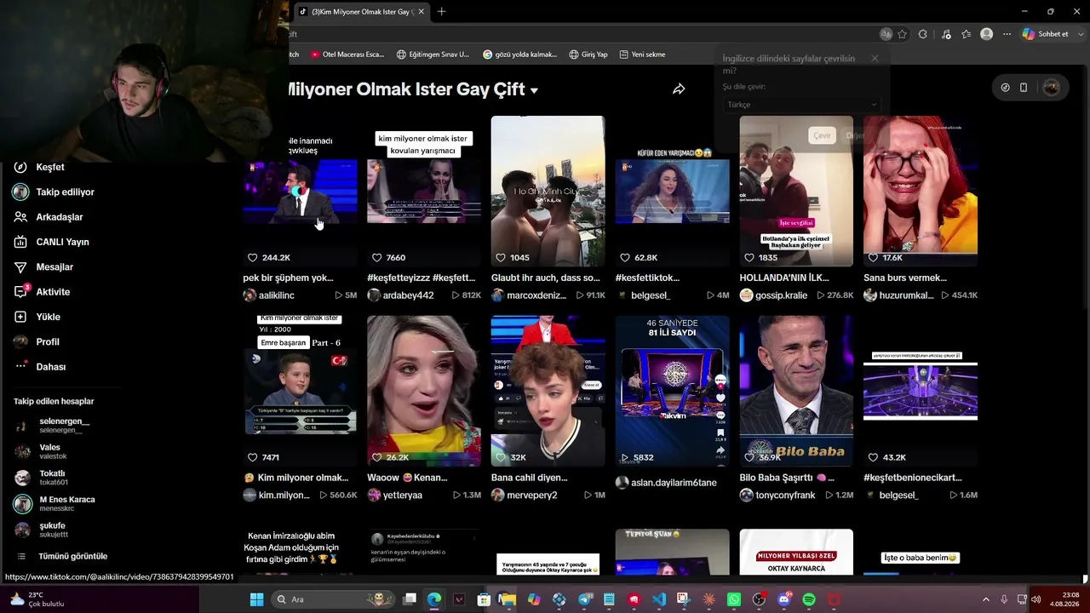Play aalikilinc video with 244.2K likes
Screen dimensions: 1090x613
pos(300,192)
